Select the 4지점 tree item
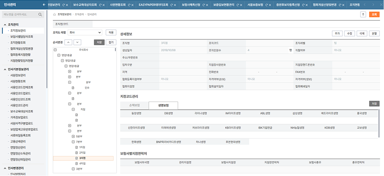Screen dimensions: 384x176 click(x=82, y=164)
